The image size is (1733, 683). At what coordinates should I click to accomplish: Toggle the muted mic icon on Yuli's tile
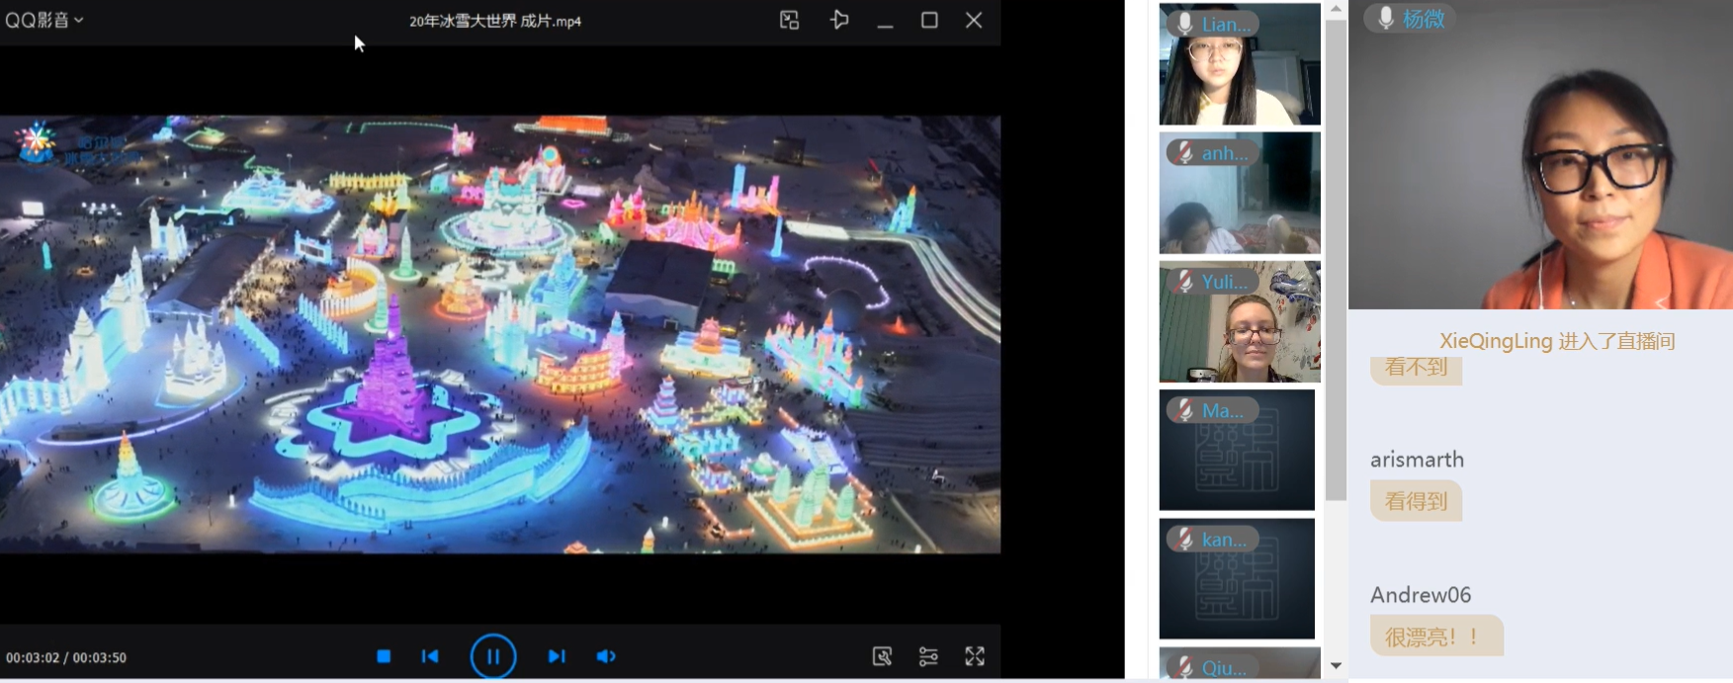(x=1184, y=282)
